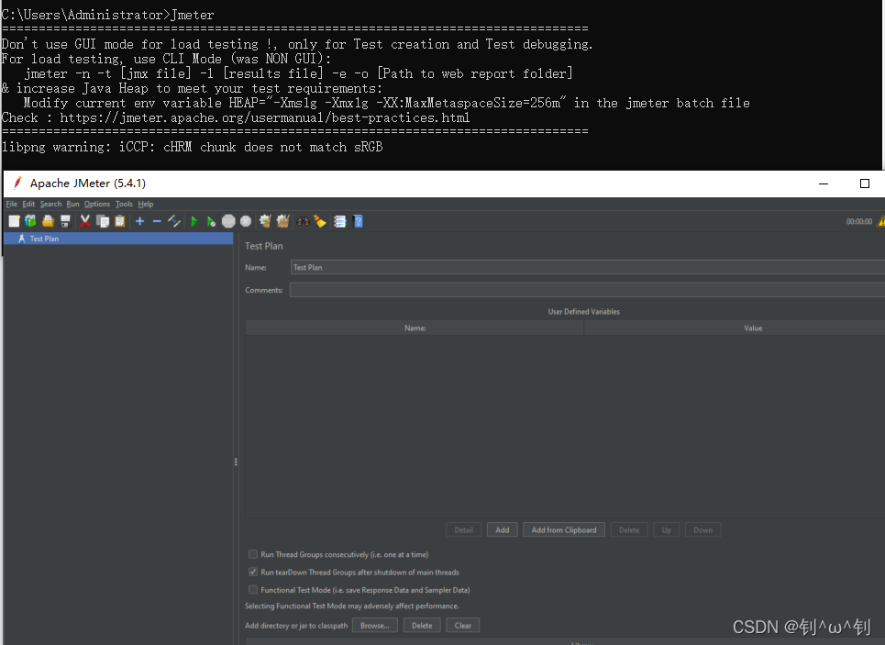Image resolution: width=885 pixels, height=645 pixels.
Task: Select Test Plan node in tree
Action: pos(118,239)
